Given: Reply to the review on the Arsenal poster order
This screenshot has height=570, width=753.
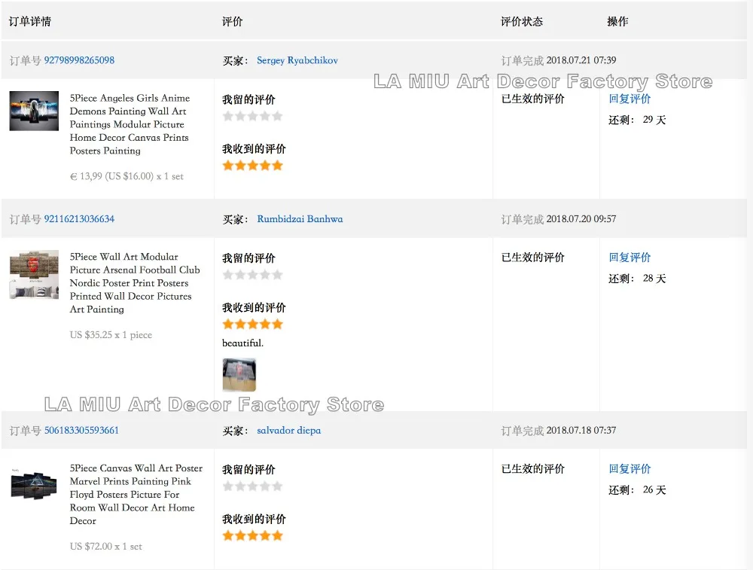Looking at the screenshot, I should click(x=630, y=258).
